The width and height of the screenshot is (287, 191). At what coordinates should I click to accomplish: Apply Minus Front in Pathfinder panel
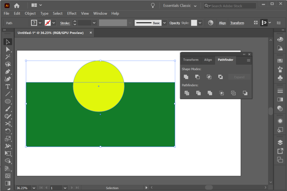197,77
